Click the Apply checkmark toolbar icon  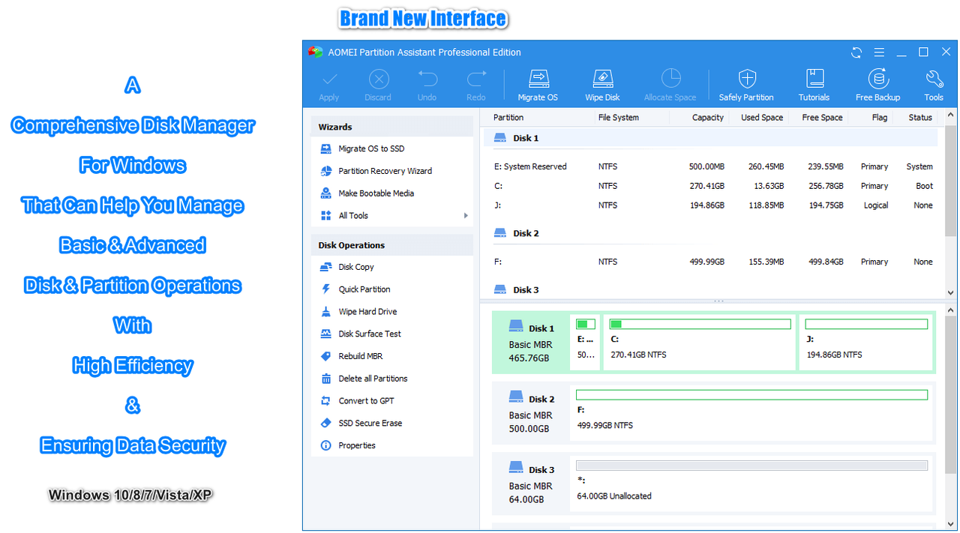coord(328,79)
